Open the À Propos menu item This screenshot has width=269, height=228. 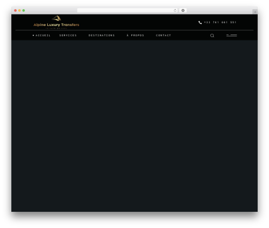point(135,36)
